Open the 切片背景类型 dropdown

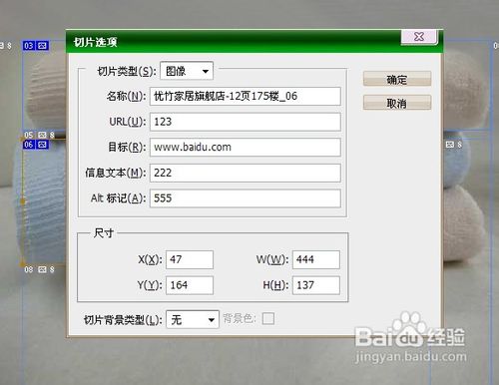click(x=193, y=319)
